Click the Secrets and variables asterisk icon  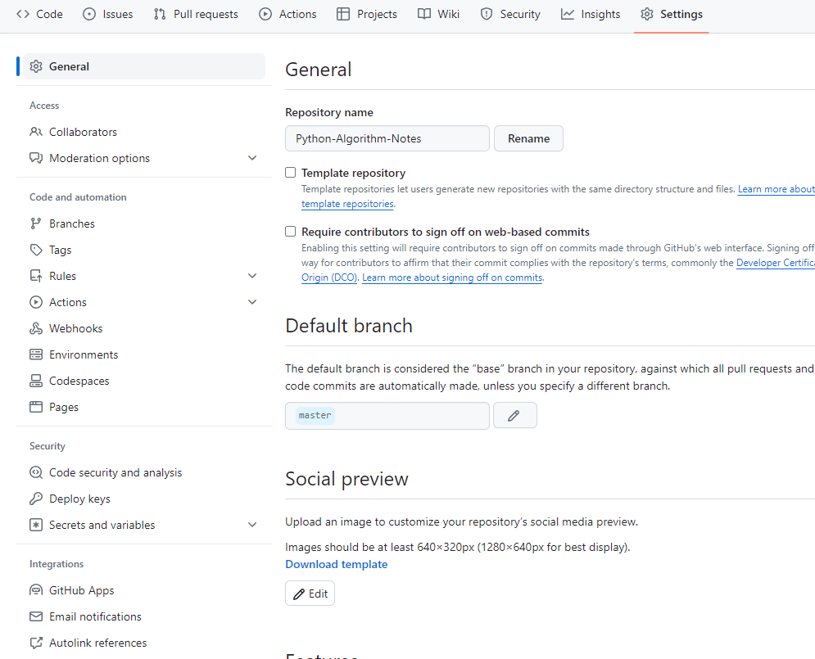(36, 525)
